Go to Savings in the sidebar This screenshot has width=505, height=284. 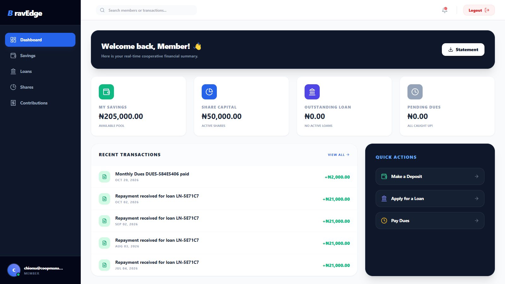pyautogui.click(x=40, y=56)
